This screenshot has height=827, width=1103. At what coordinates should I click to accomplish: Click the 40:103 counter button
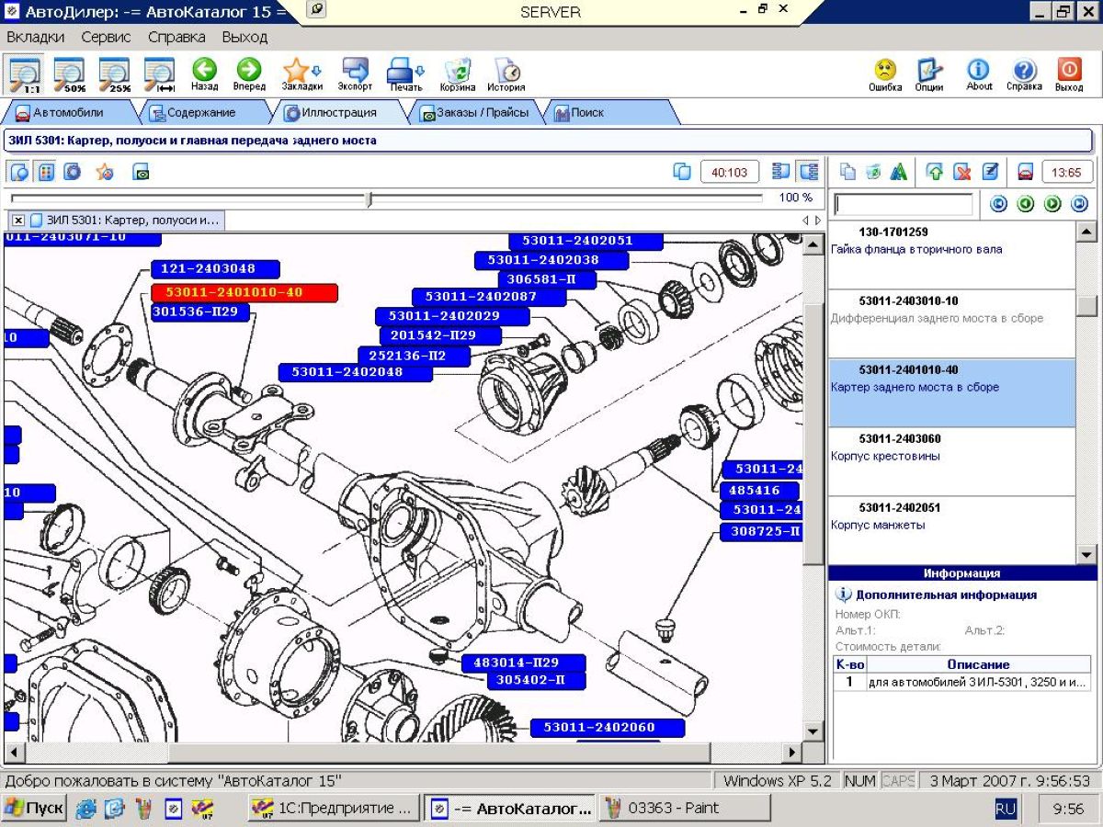point(730,172)
